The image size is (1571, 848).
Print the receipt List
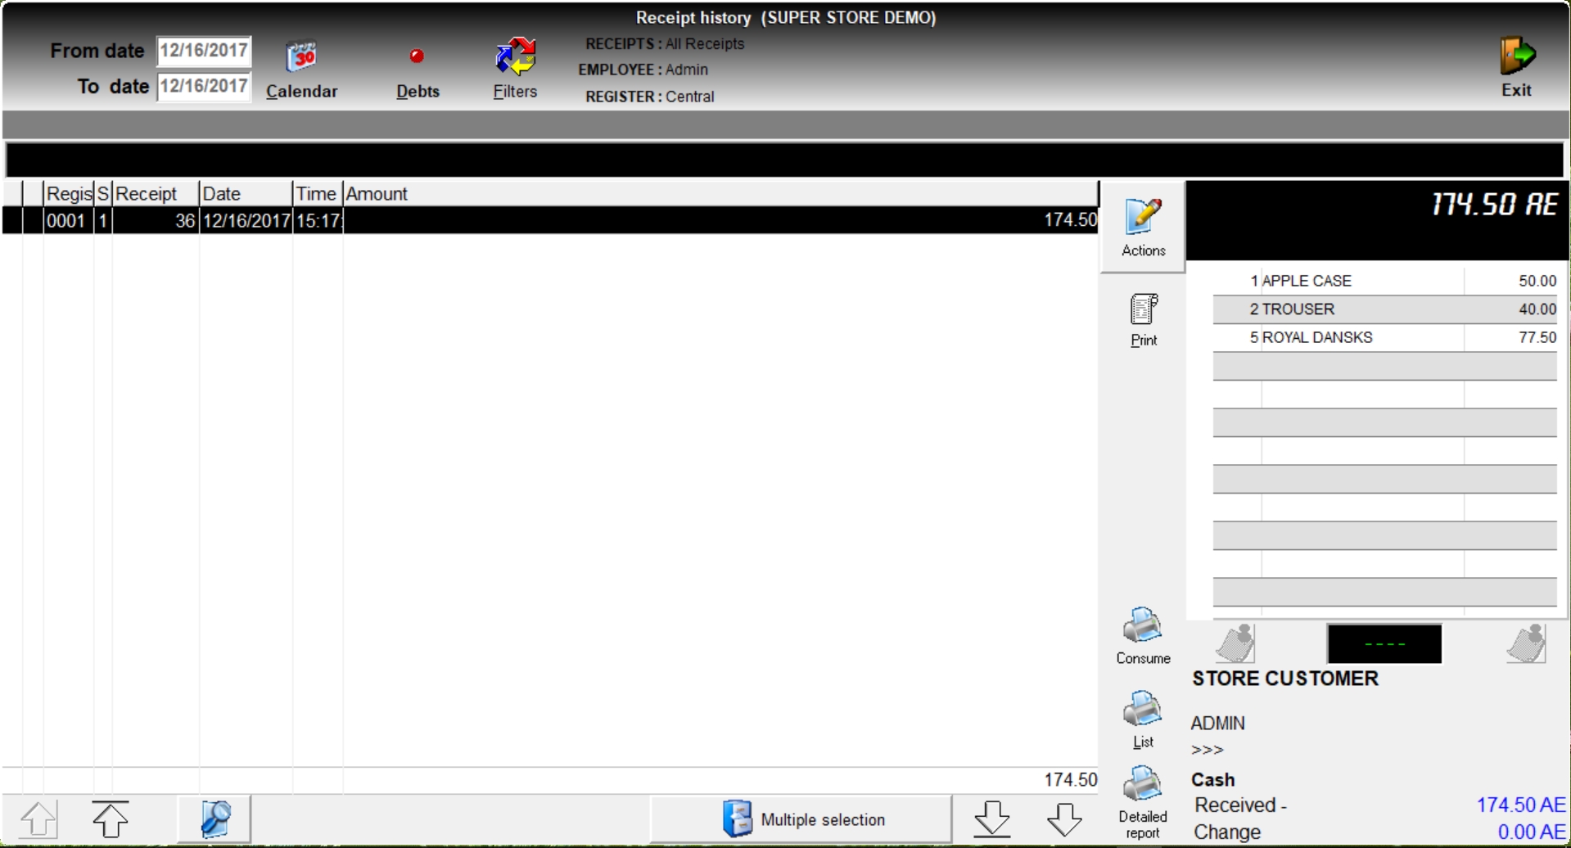coord(1143,719)
